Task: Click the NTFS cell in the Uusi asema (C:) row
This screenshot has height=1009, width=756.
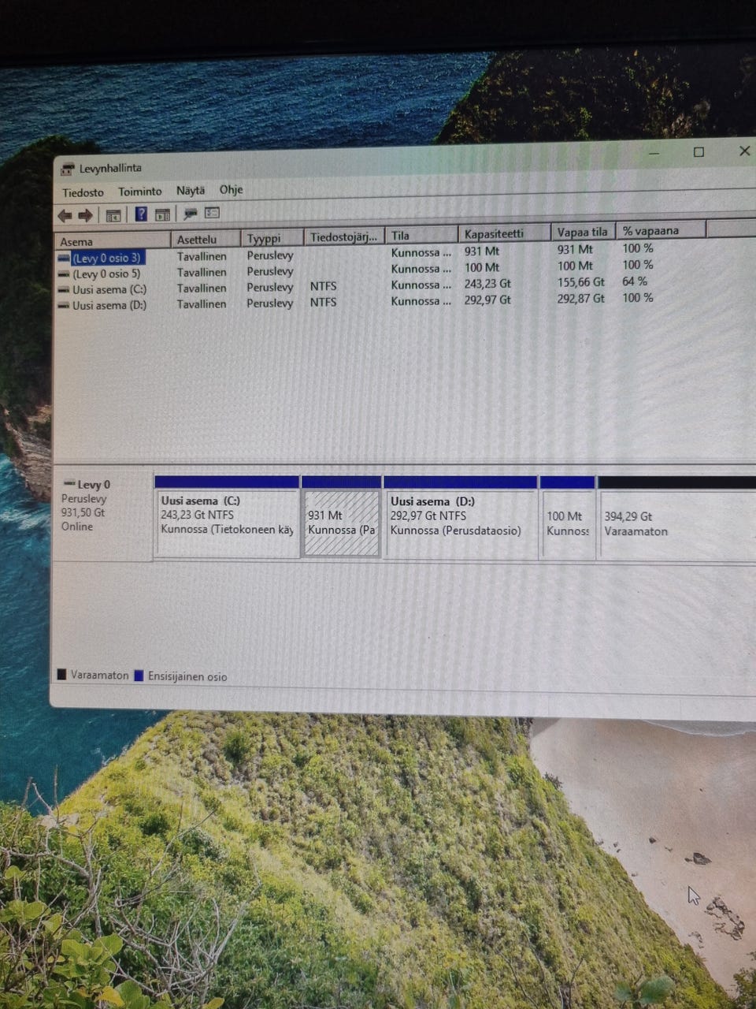Action: pyautogui.click(x=323, y=286)
